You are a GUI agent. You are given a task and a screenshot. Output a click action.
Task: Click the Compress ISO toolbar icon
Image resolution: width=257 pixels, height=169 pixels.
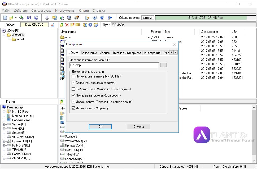[x=54, y=18]
